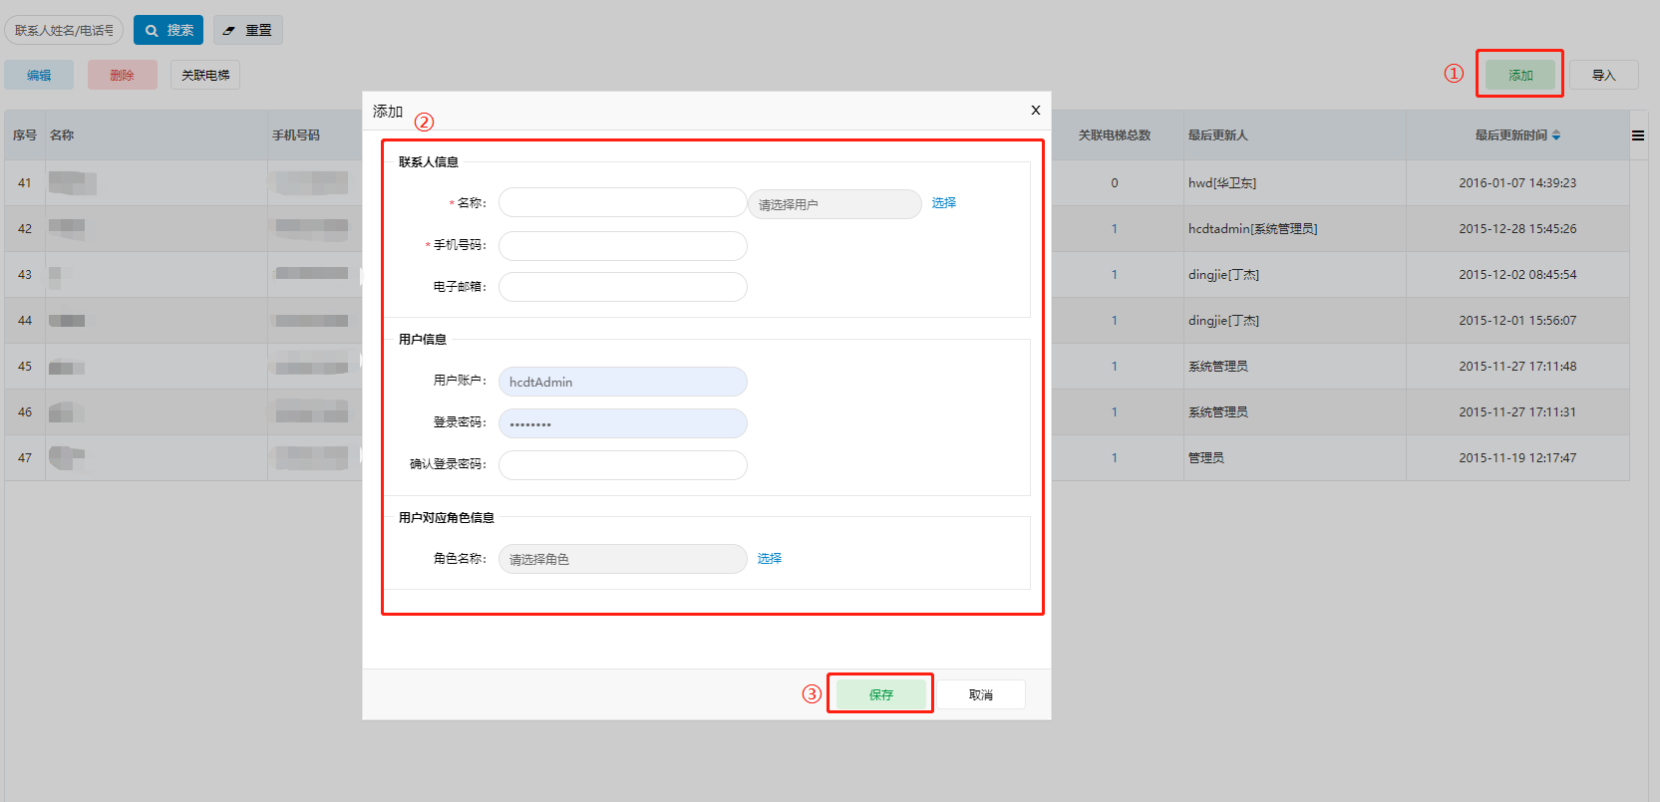Click the 请选择角色 field
This screenshot has width=1660, height=802.
coord(623,559)
